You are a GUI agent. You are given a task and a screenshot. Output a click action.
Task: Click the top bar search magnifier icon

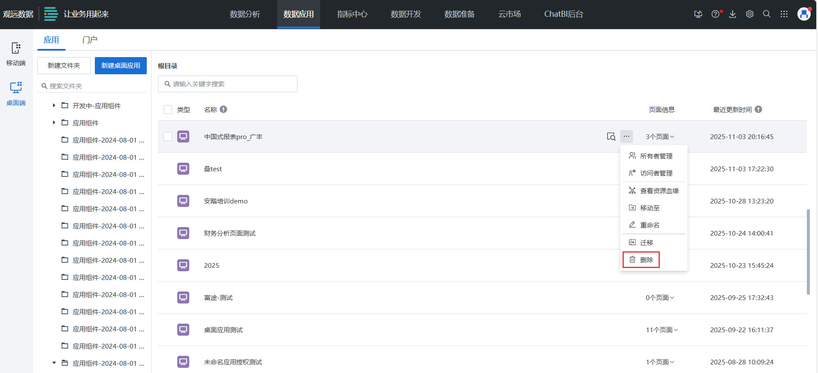point(766,14)
